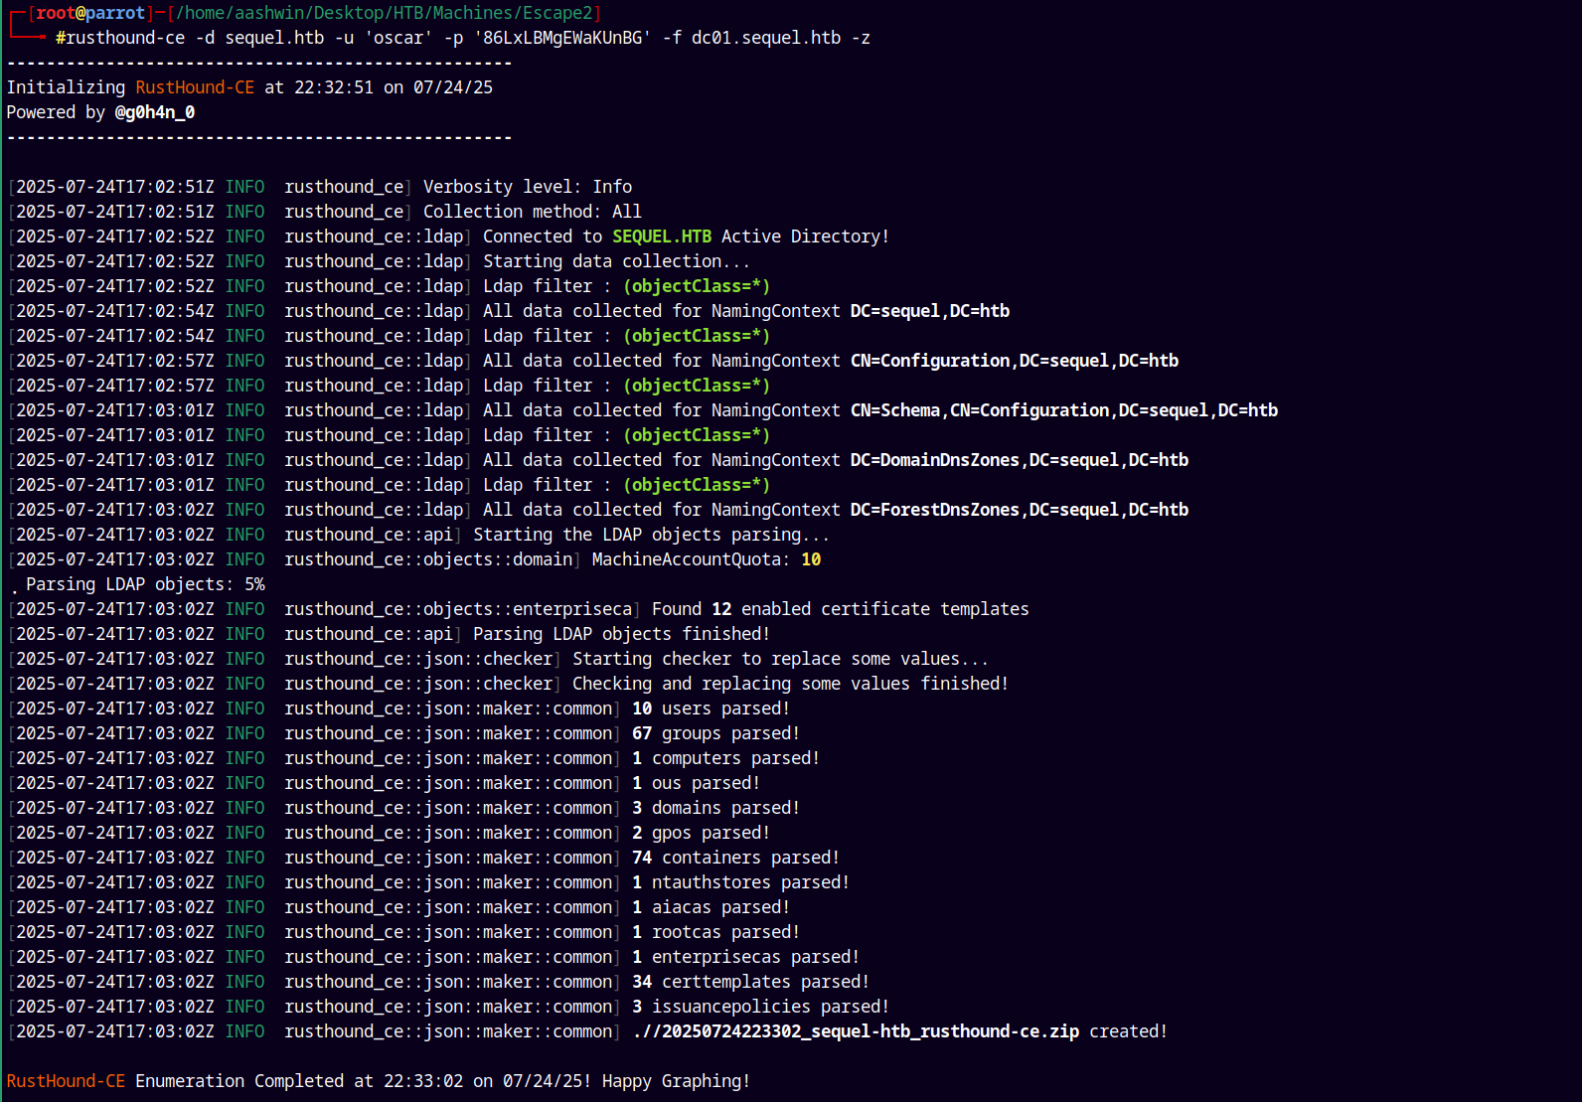Screen dimensions: 1582x1102
Task: Click '34 certtemplates parsed!' line
Action: click(x=750, y=982)
